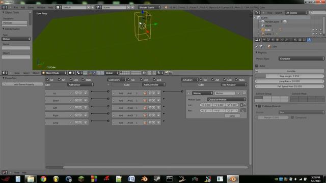Open Add Controller dropdown
326x183 pixels.
[154, 85]
